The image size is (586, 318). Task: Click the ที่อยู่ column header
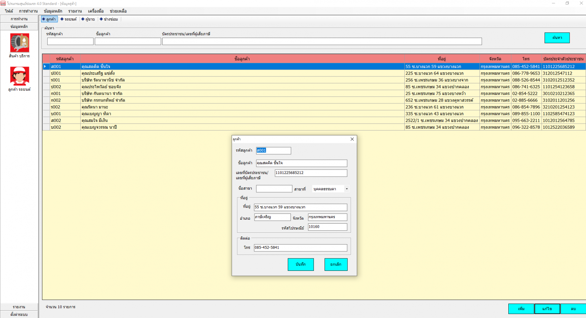pos(442,59)
